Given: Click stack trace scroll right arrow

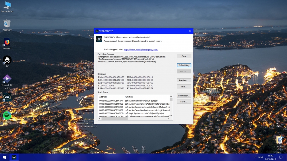Looking at the screenshot, I should [168, 118].
